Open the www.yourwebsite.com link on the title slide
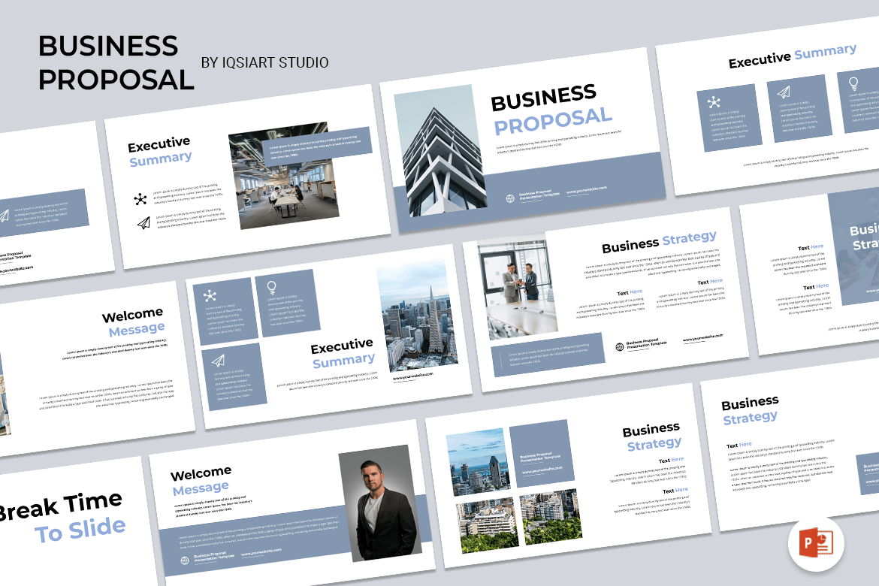The height and width of the screenshot is (586, 879). [x=586, y=190]
